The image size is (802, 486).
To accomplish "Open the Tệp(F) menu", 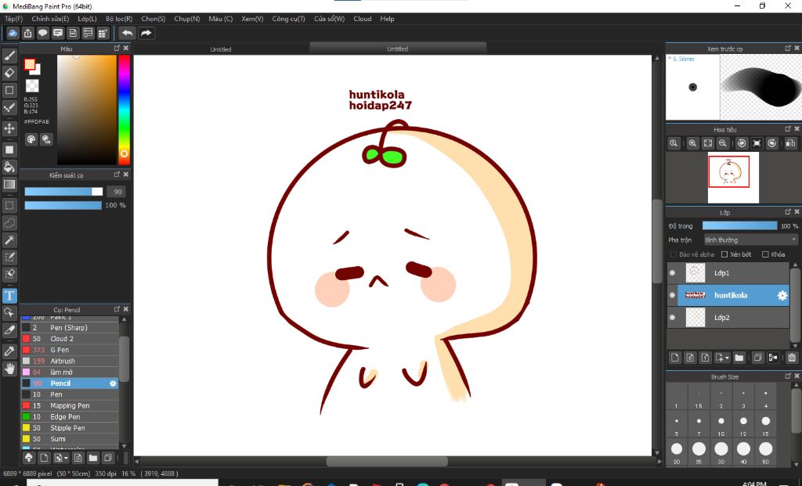I will pos(14,19).
